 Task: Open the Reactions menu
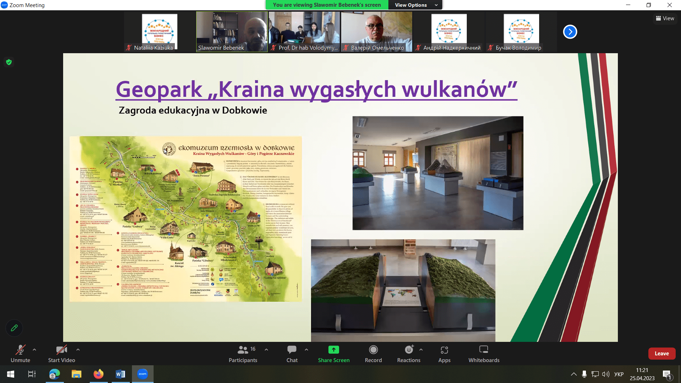(x=409, y=350)
